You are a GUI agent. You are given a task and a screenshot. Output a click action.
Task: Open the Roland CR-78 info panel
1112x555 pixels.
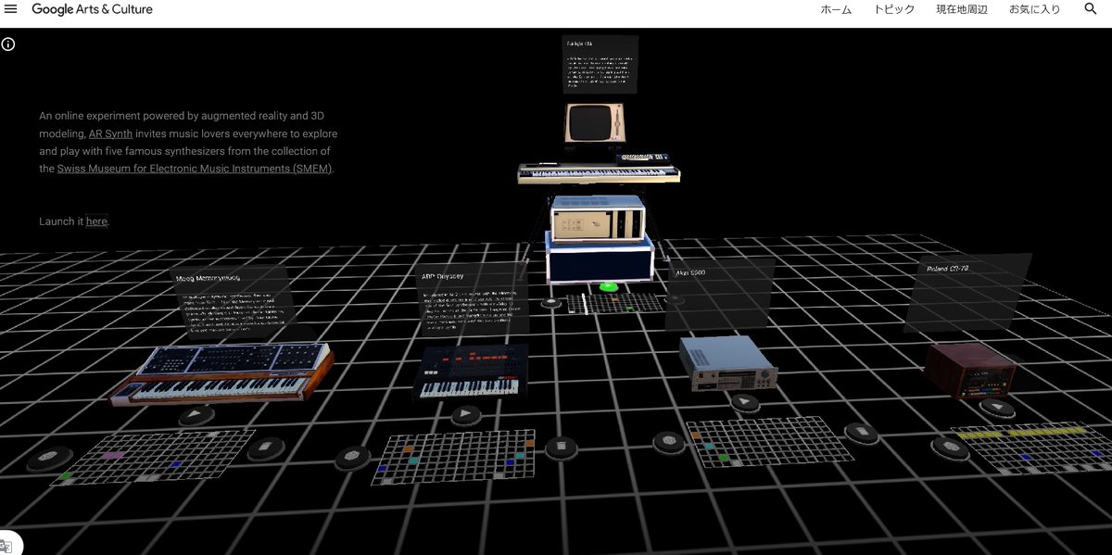pos(967,293)
